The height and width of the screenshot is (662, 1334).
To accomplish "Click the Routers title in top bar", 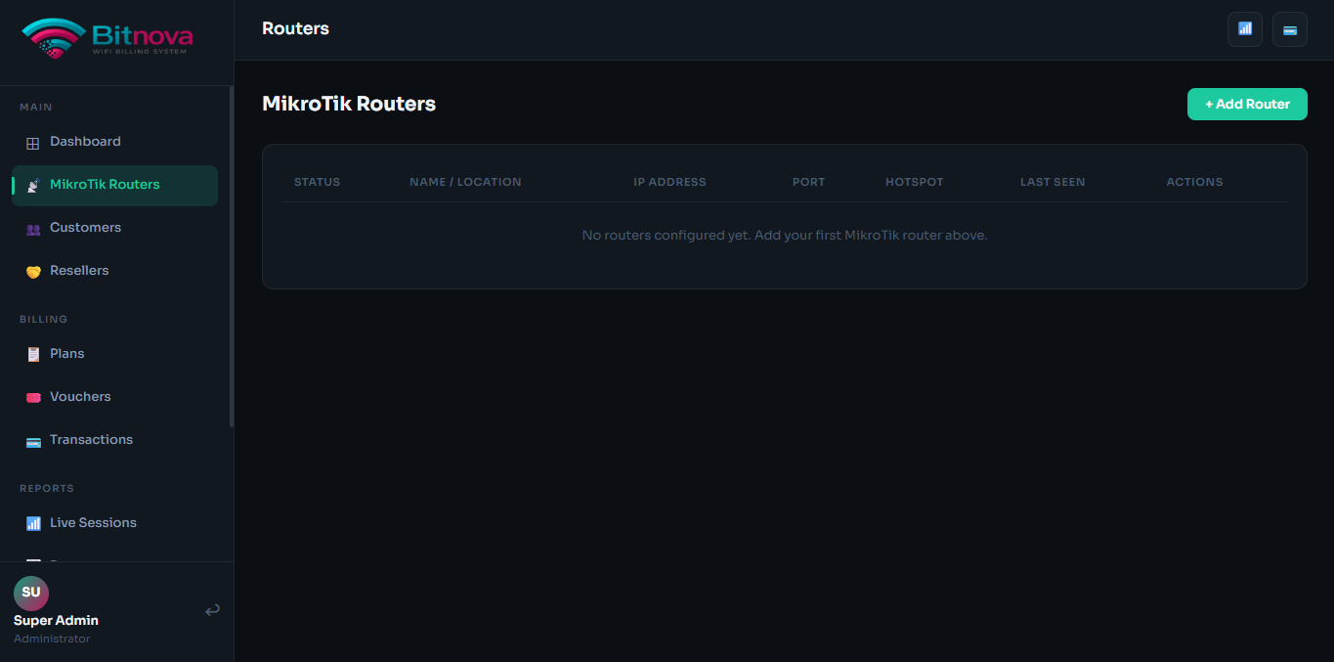I will [295, 28].
